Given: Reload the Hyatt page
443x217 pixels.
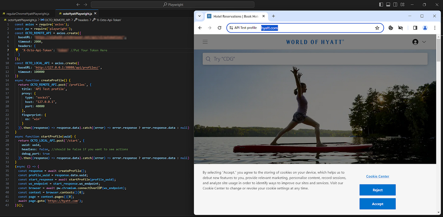Looking at the screenshot, I should tap(219, 28).
